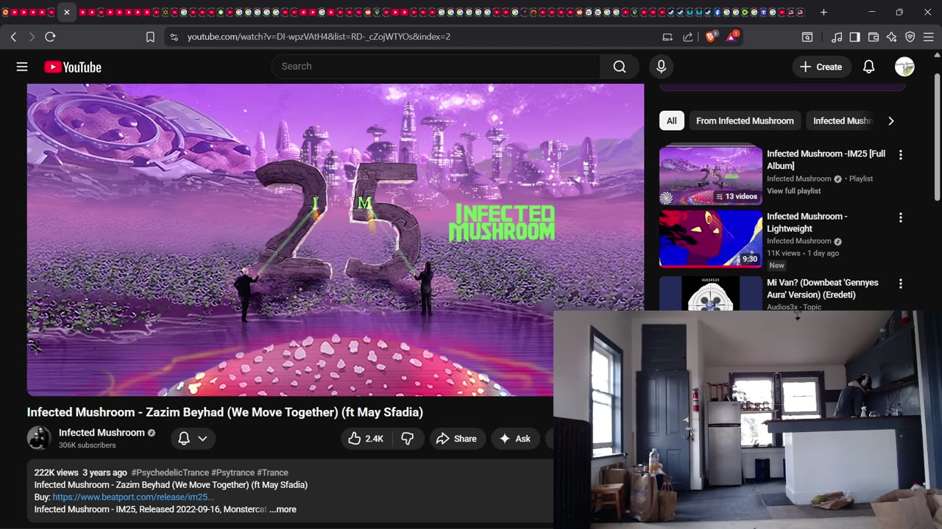Image resolution: width=942 pixels, height=529 pixels.
Task: Click the main video player
Action: coord(336,240)
